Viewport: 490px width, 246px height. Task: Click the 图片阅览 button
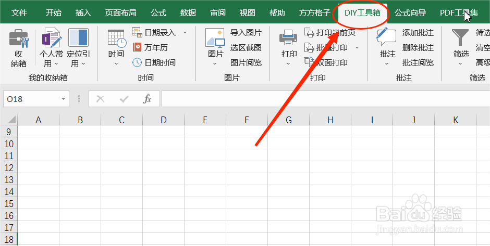tap(246, 62)
